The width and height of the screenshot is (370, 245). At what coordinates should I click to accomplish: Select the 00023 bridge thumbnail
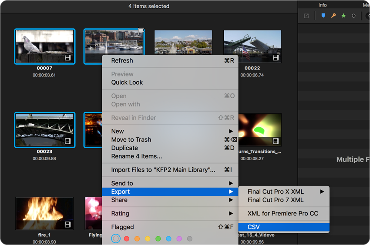tap(44, 130)
